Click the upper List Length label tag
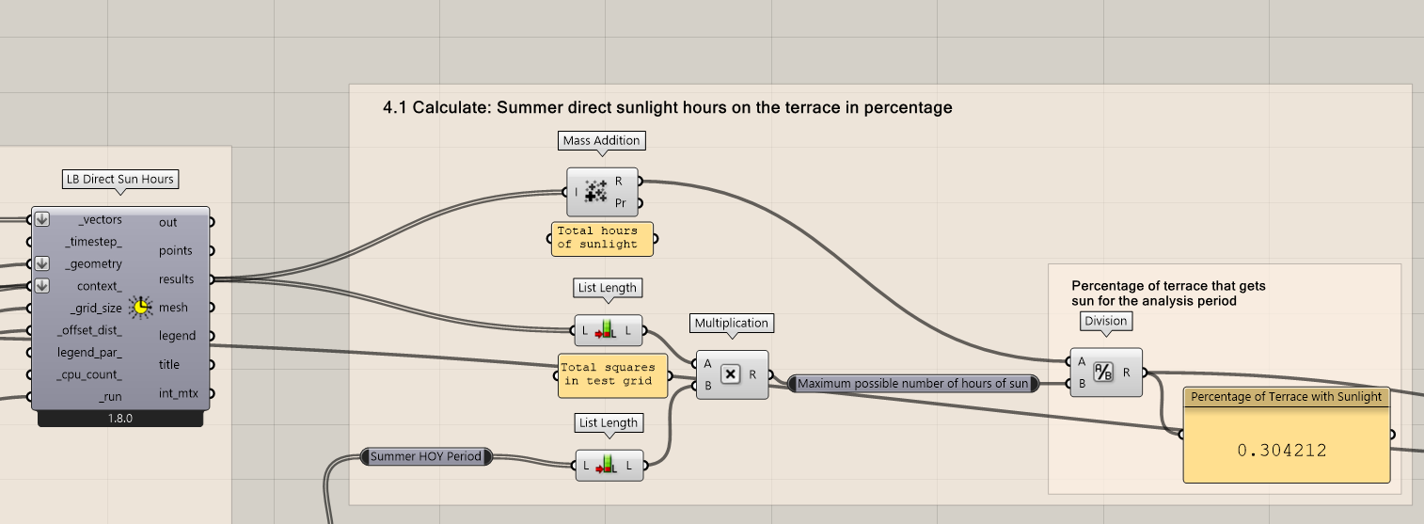 pyautogui.click(x=608, y=287)
